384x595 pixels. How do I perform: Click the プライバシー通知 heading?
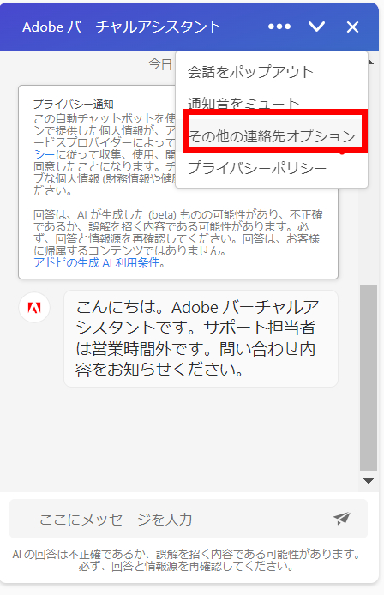[74, 104]
